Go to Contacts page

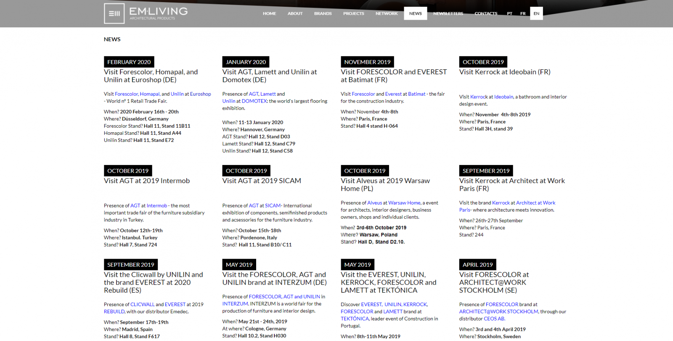click(x=486, y=13)
